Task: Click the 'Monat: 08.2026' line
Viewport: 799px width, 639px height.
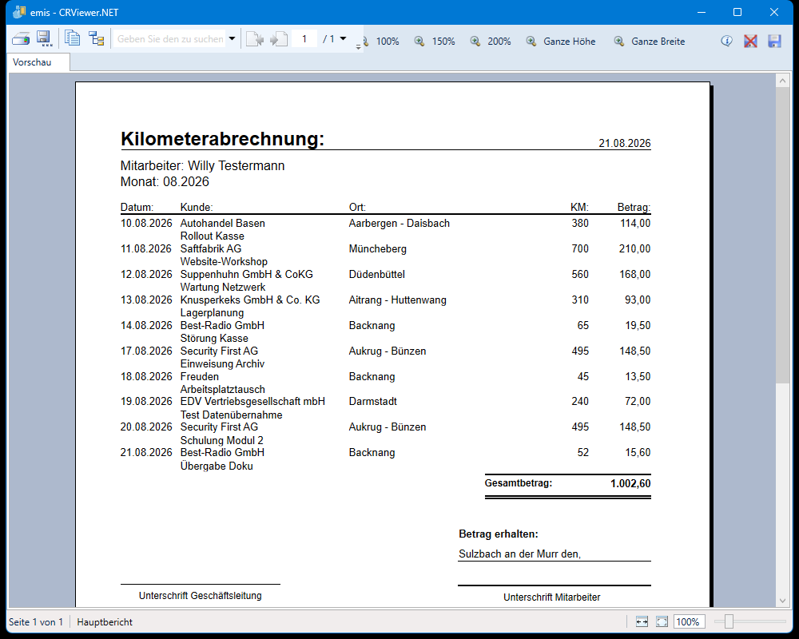Action: click(165, 181)
